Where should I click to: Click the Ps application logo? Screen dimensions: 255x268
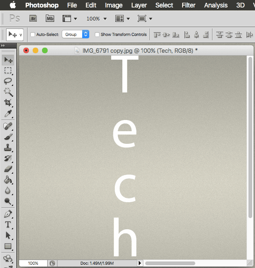point(14,18)
